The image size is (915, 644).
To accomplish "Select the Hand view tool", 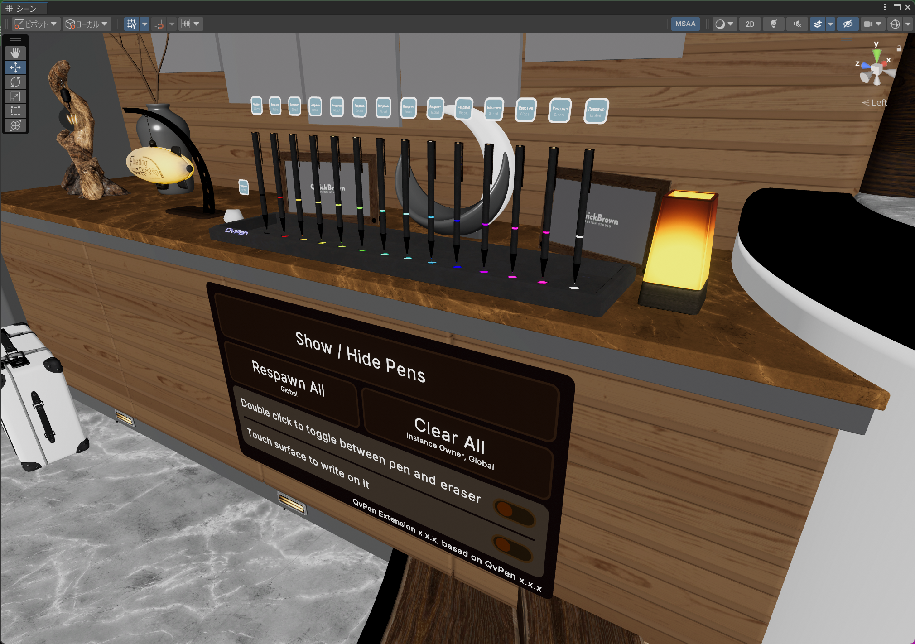I will (x=15, y=53).
